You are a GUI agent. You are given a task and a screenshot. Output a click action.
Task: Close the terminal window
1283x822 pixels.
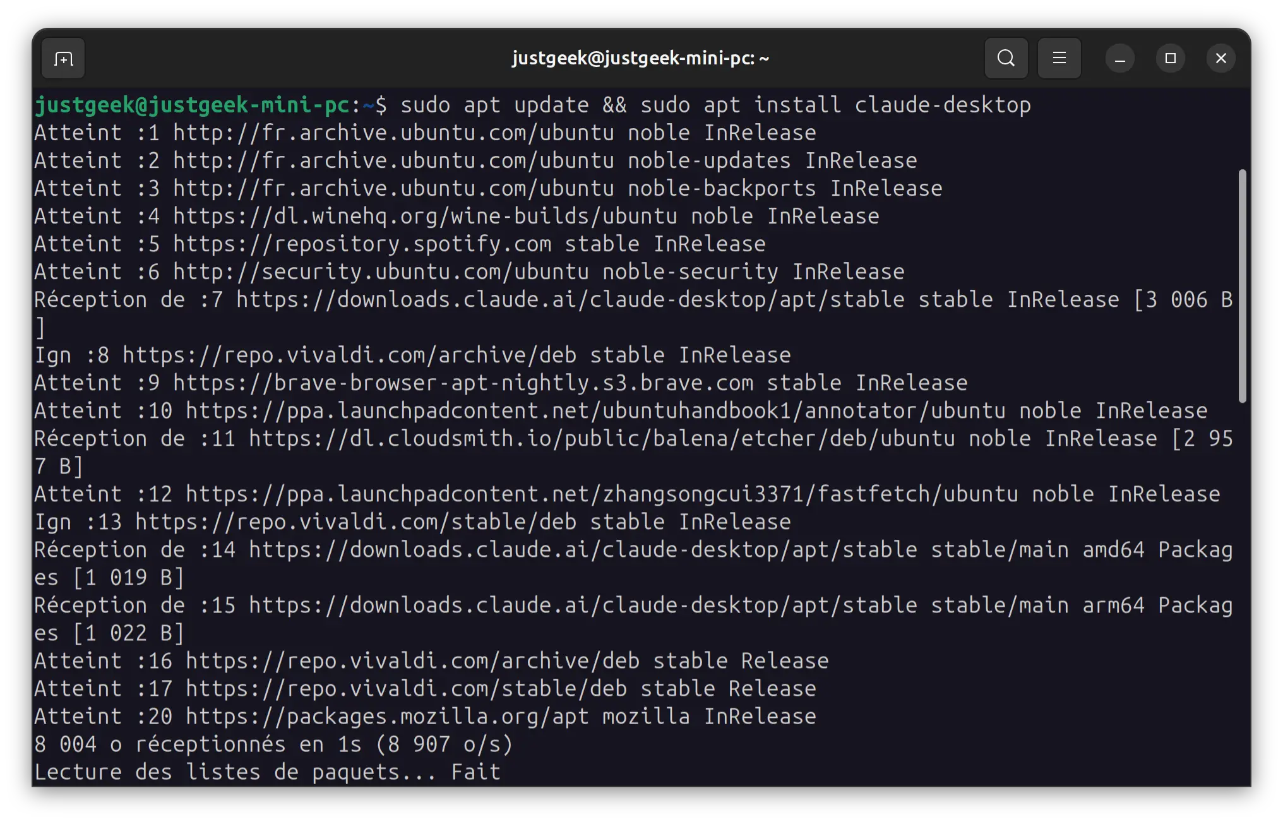(x=1220, y=59)
